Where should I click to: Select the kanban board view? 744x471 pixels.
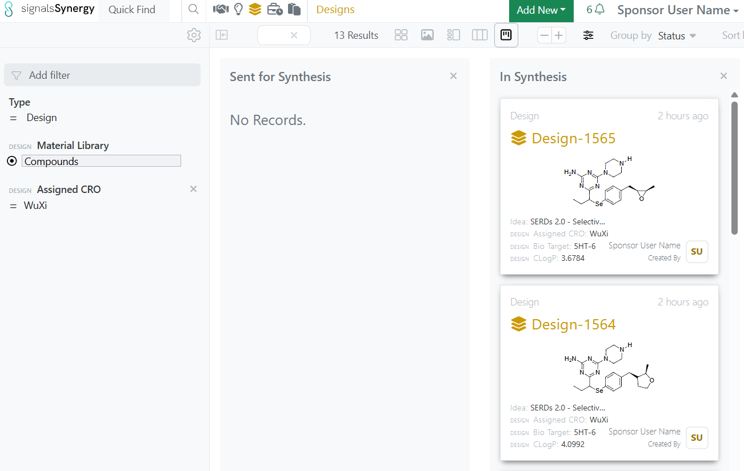506,35
